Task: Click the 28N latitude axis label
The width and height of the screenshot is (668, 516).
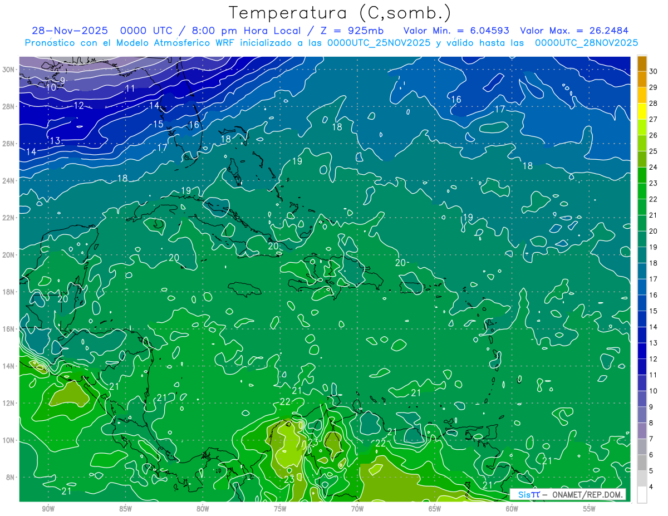Action: [9, 106]
